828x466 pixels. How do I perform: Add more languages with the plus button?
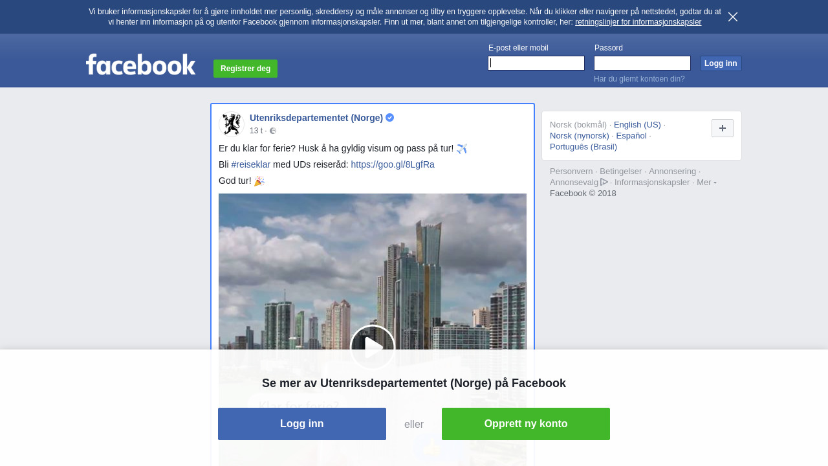coord(723,128)
